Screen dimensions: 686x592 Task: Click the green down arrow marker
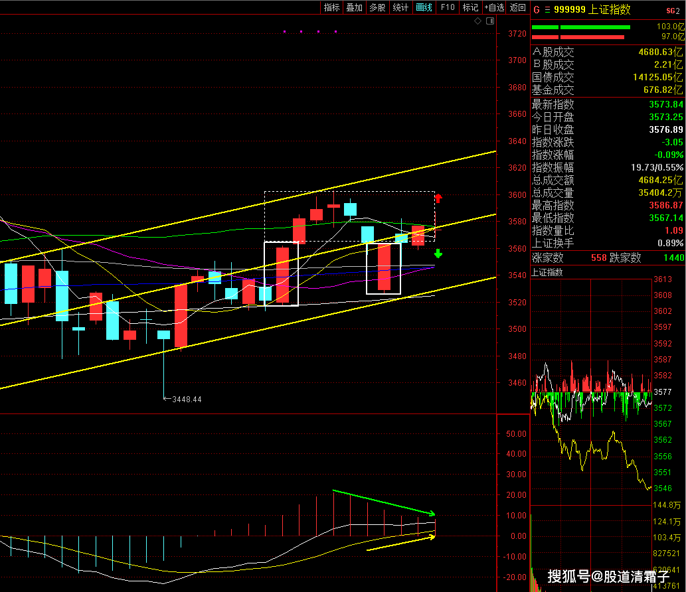(438, 253)
